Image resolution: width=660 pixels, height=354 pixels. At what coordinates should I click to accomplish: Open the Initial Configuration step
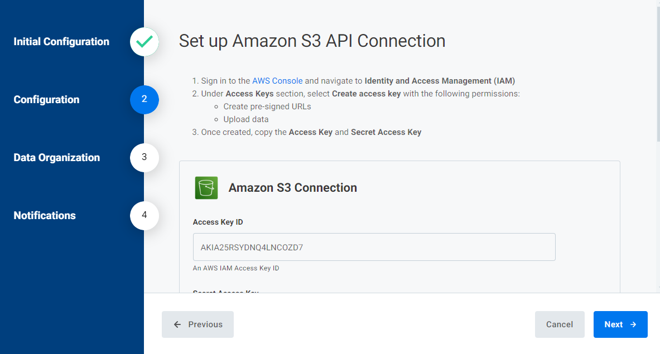tap(61, 42)
